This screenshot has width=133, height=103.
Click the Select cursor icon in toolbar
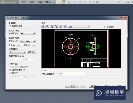coord(85,2)
